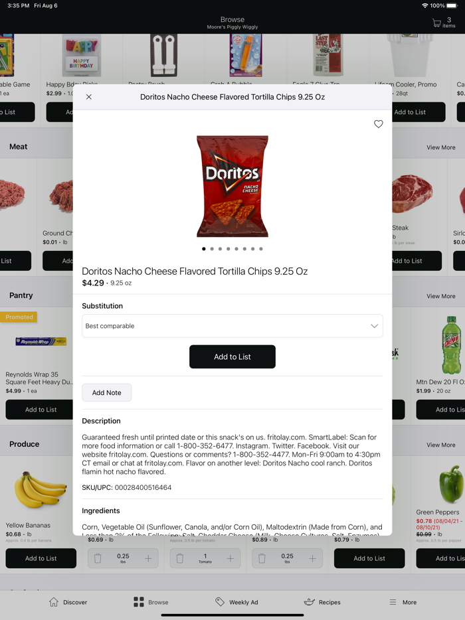The width and height of the screenshot is (465, 620).
Task: Open the shopping cart with 3 items
Action: (x=444, y=23)
